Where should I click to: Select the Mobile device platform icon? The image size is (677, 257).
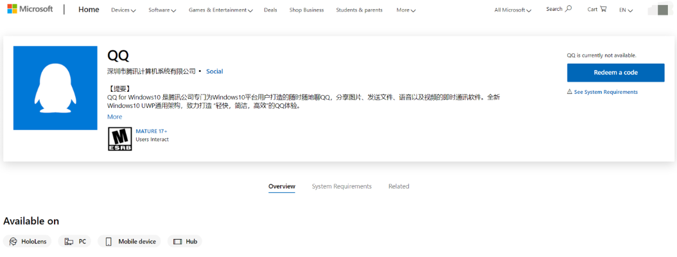[x=109, y=242]
